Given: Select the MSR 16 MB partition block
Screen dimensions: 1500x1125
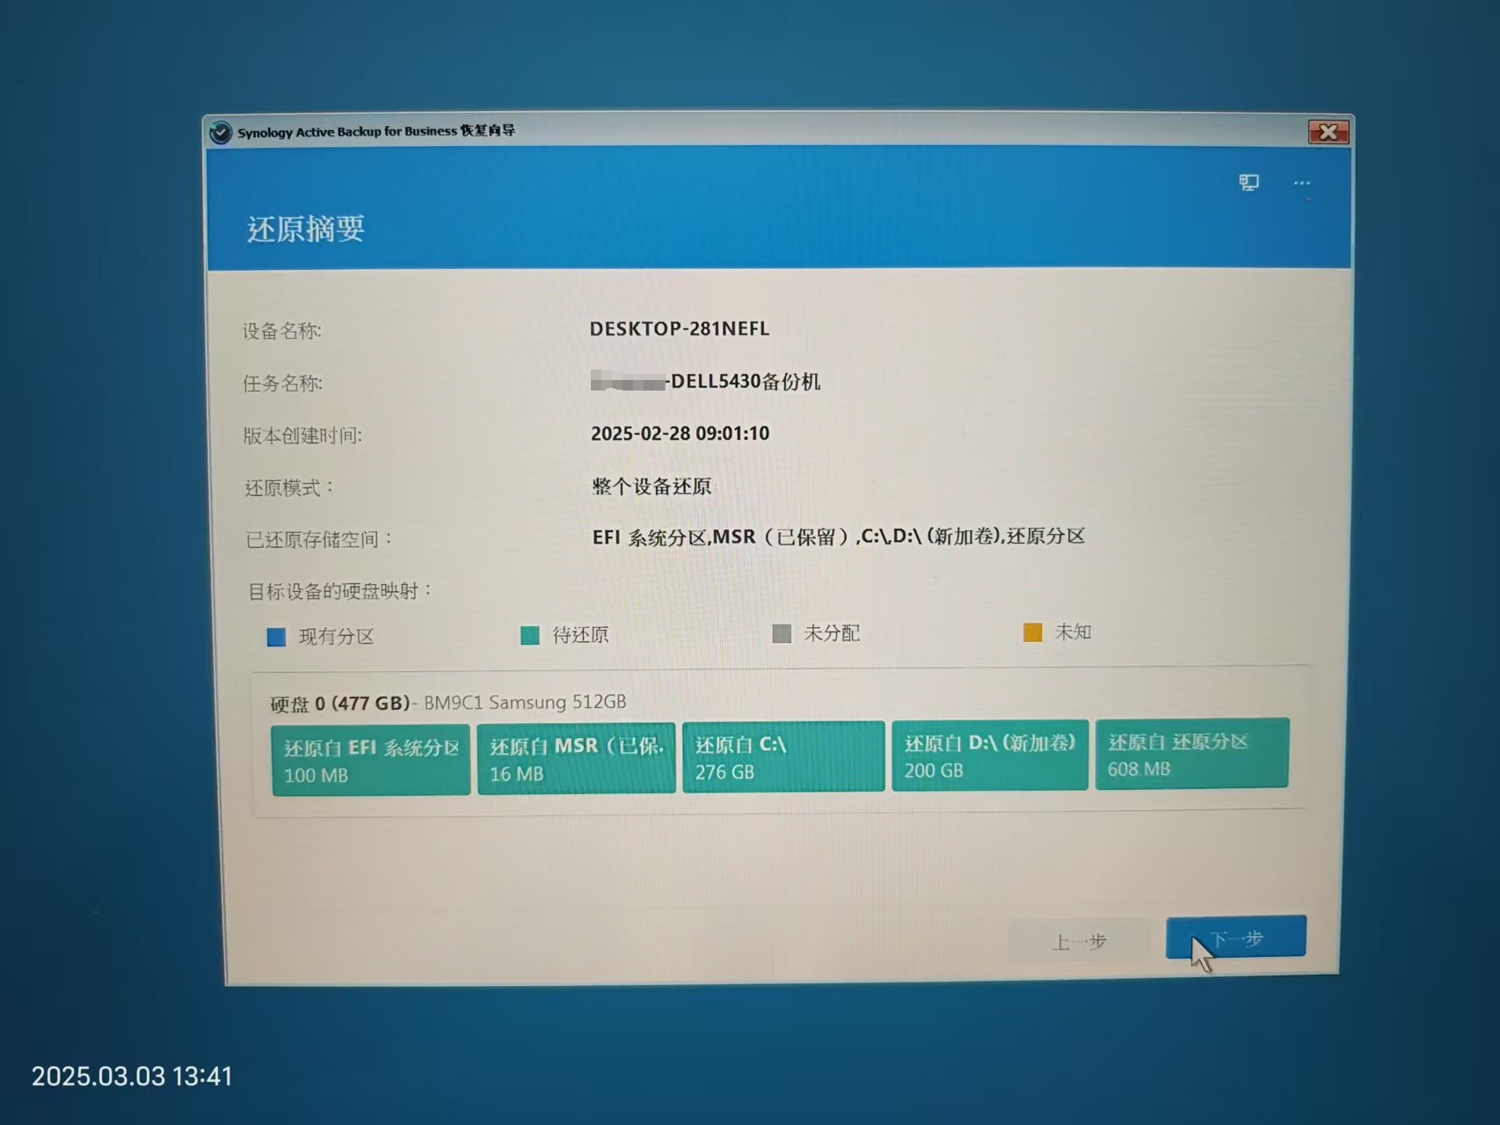Looking at the screenshot, I should coord(576,758).
